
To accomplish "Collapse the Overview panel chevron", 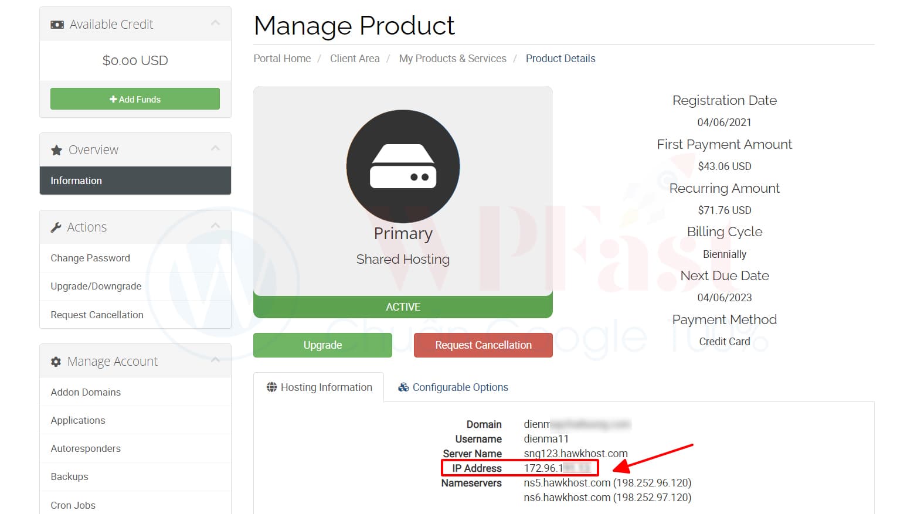I will (215, 148).
